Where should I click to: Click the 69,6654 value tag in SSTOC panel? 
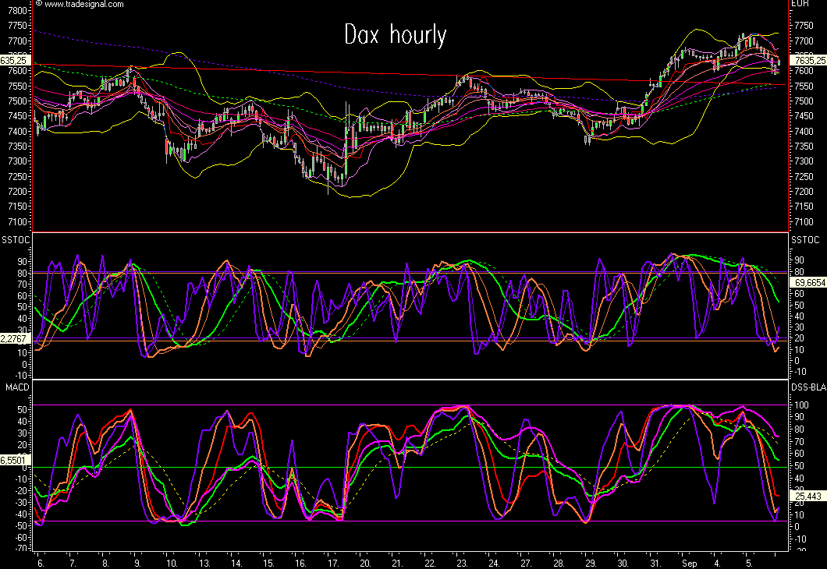click(x=807, y=281)
